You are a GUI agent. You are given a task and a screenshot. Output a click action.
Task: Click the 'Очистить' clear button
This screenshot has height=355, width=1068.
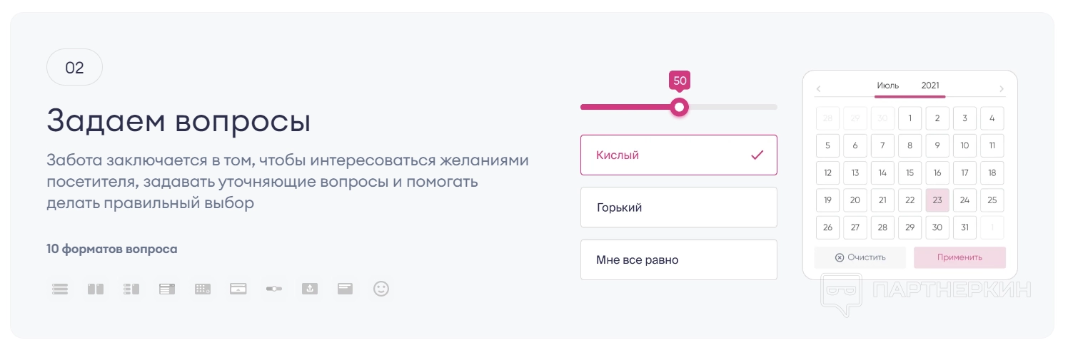[x=860, y=257]
